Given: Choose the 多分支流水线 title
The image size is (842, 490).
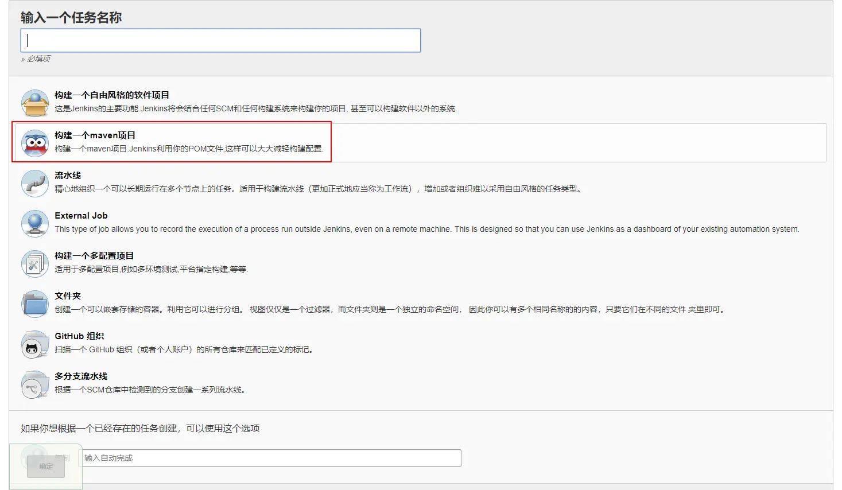Looking at the screenshot, I should [81, 376].
